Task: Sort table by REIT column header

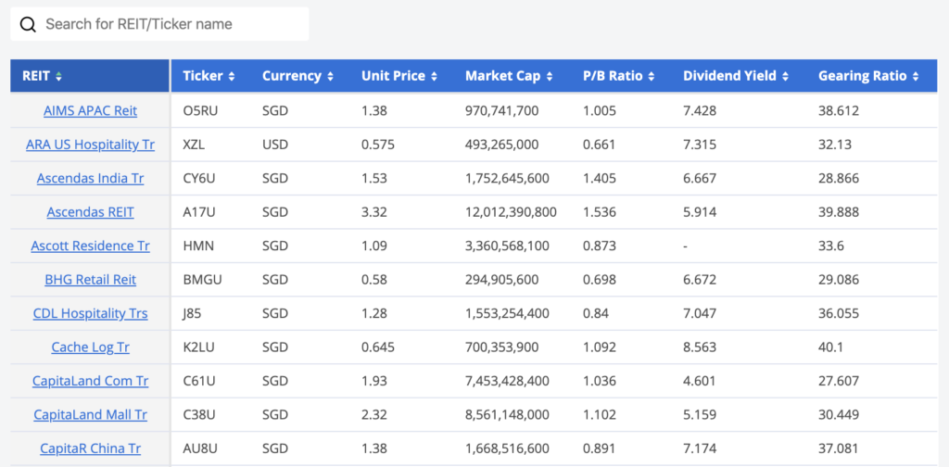Action: 90,76
